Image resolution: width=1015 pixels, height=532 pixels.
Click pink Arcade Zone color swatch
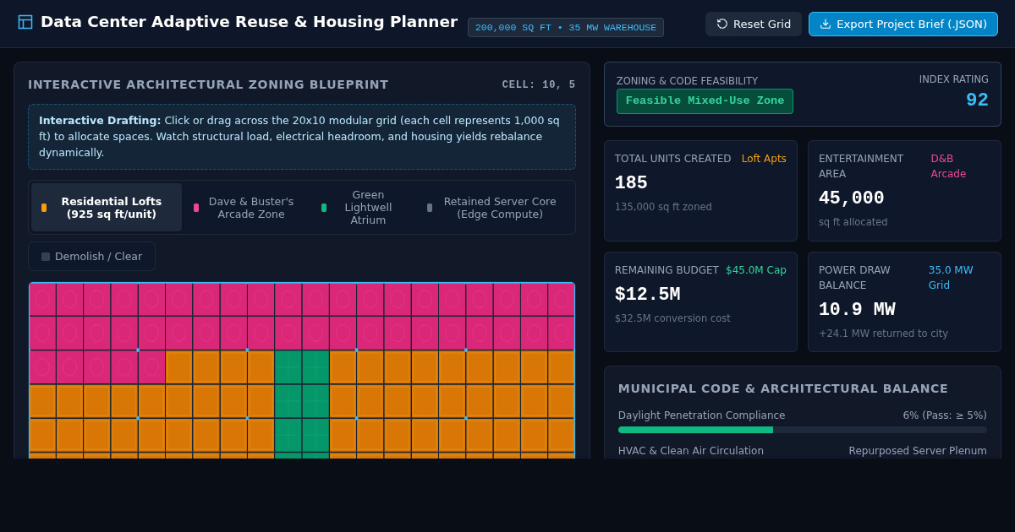[x=196, y=208]
